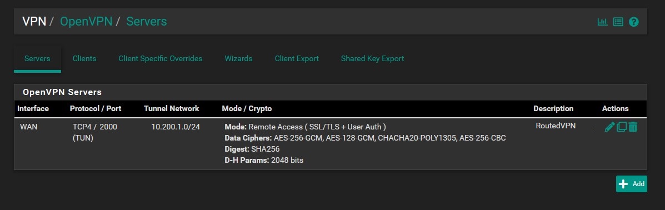Screen dimensions: 665x210
Task: Open the help question mark icon
Action: click(x=634, y=22)
